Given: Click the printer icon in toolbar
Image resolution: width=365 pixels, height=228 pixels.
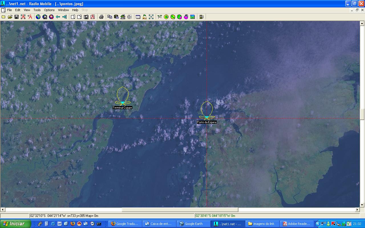Looking at the screenshot, I should 101,17.
